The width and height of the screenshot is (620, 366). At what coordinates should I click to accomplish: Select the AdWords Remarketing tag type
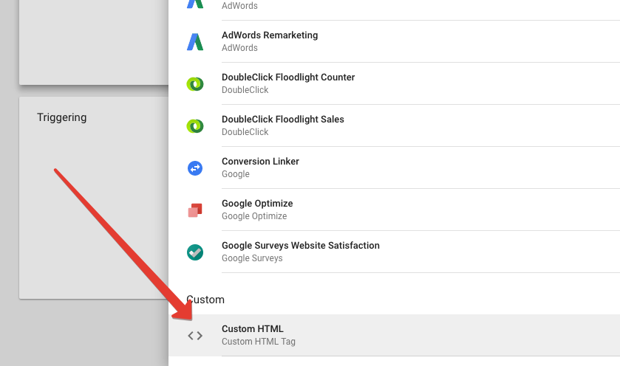tap(394, 41)
